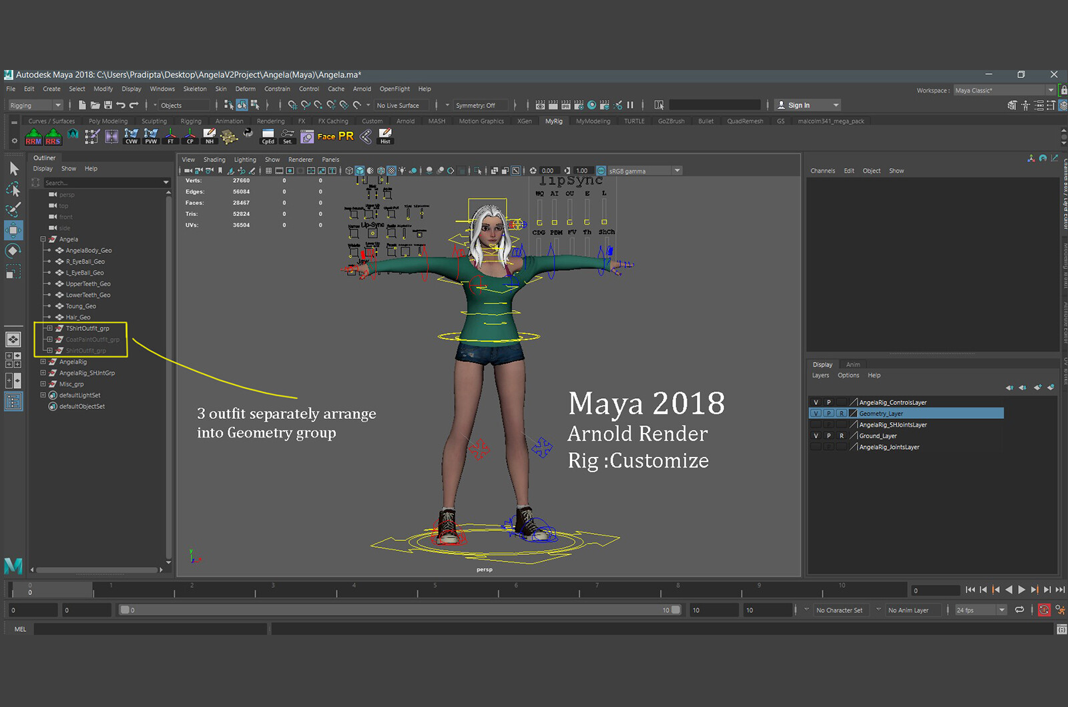Select the Lasso tool in the toolbox

13,189
